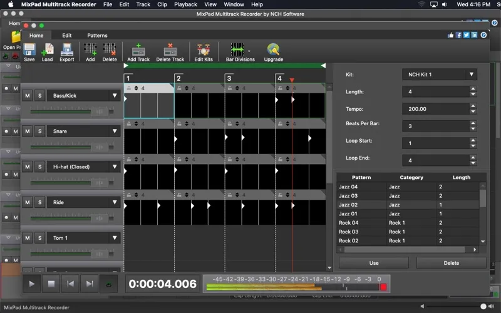Solo the Snare track
The height and width of the screenshot is (313, 501).
pos(39,131)
